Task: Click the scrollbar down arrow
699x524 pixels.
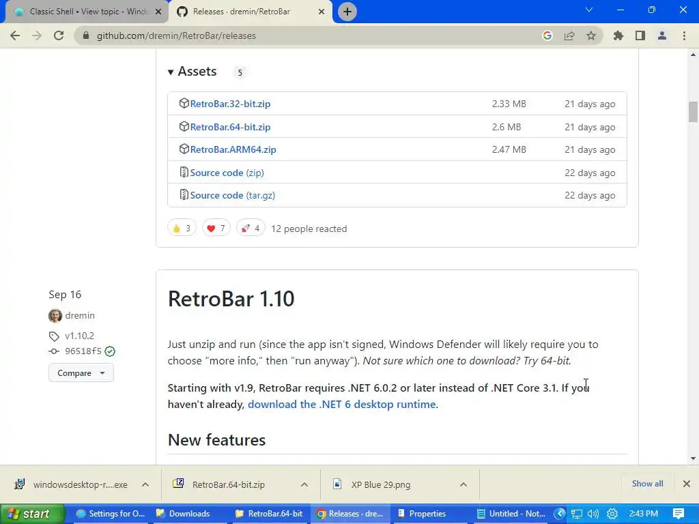Action: (x=693, y=458)
